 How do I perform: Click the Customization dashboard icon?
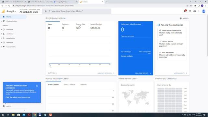click(x=4, y=21)
